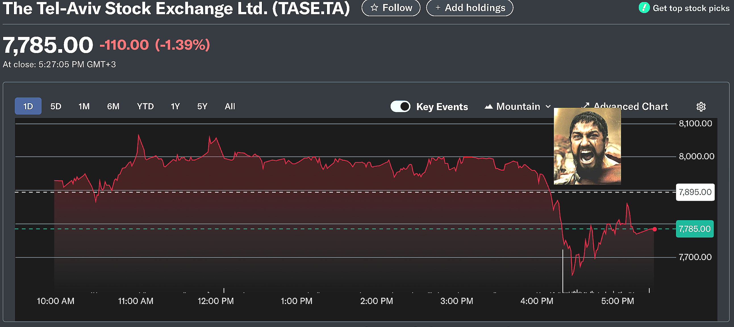This screenshot has height=327, width=734.
Task: Switch to the 5D range
Action: 56,106
